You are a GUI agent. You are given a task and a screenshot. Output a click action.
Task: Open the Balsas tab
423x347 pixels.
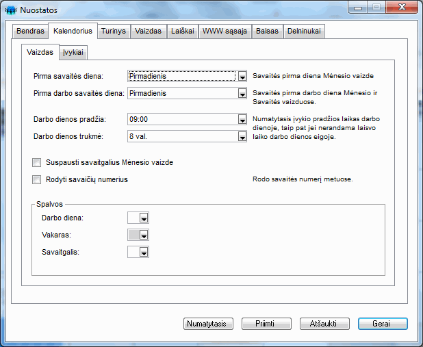267,31
